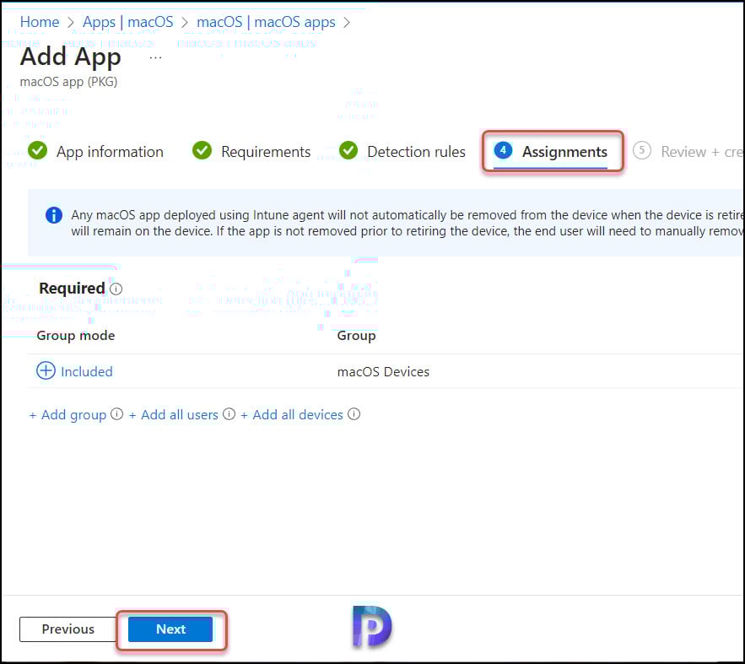Select the macOS Devices group cell
Image resolution: width=745 pixels, height=664 pixels.
point(383,371)
